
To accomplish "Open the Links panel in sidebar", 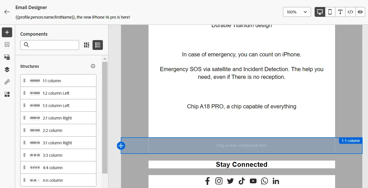I will (x=7, y=82).
